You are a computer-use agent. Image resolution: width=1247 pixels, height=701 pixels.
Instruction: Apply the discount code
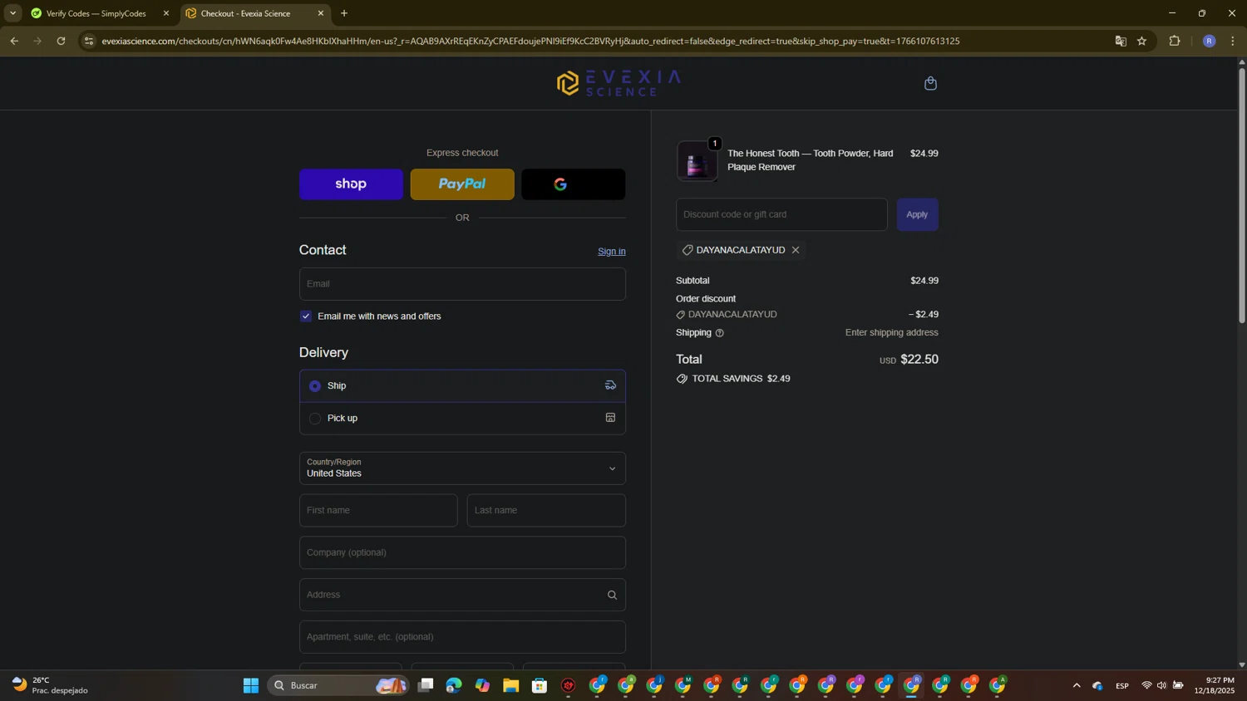coord(917,214)
